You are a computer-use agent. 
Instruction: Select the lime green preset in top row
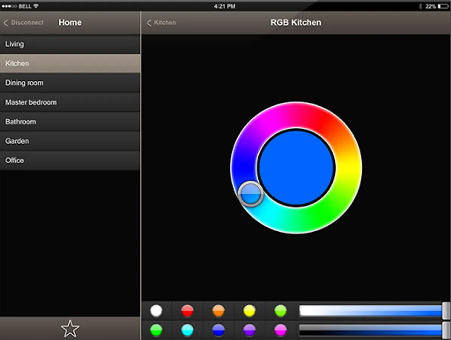[x=280, y=311]
